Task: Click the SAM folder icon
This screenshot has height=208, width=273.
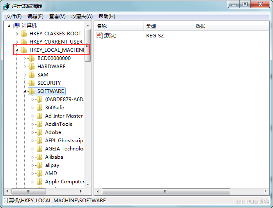Action: [32, 75]
